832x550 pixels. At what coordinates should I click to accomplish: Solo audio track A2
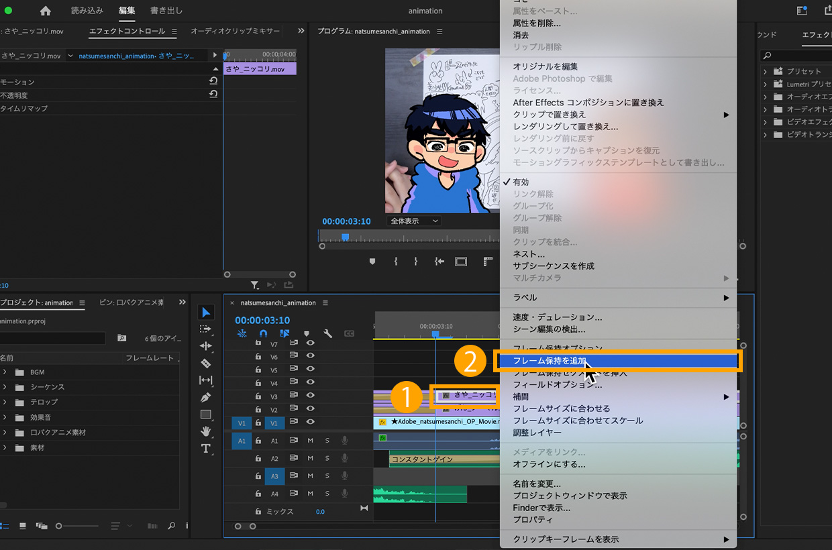327,458
